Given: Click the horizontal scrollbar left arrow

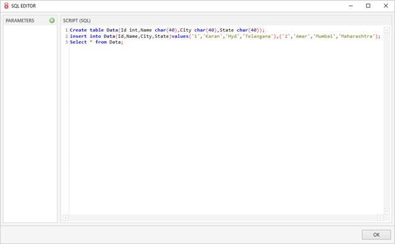Looking at the screenshot, I should point(66,217).
